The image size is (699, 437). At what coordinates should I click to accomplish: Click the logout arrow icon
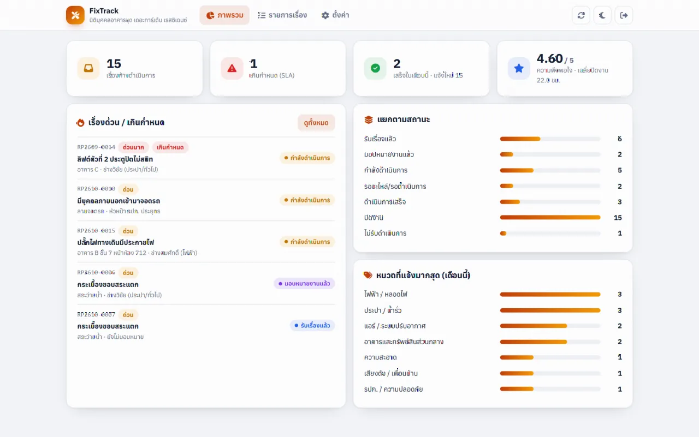point(624,15)
